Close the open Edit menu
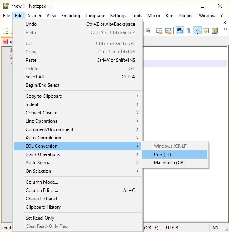The height and width of the screenshot is (232, 229). click(x=19, y=16)
